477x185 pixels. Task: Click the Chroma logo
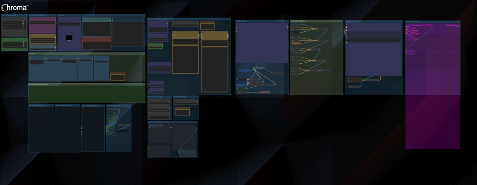(15, 8)
